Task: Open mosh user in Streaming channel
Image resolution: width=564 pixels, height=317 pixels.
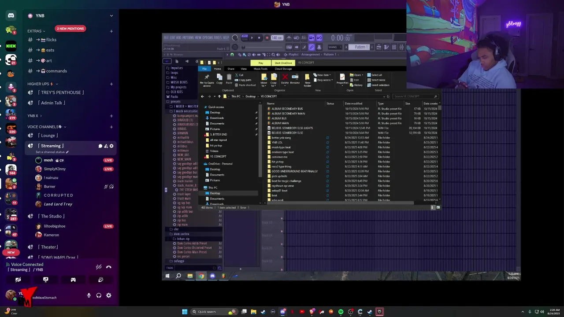Action: point(74,160)
